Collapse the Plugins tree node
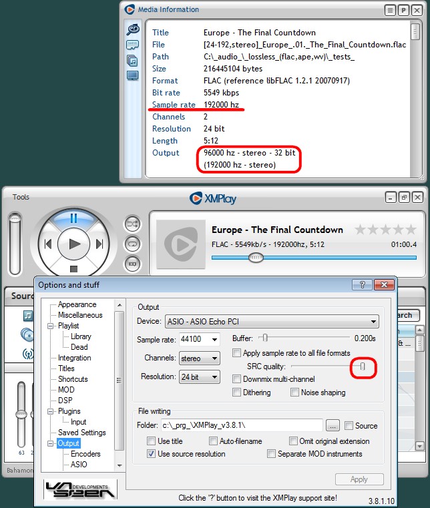 pos(50,411)
